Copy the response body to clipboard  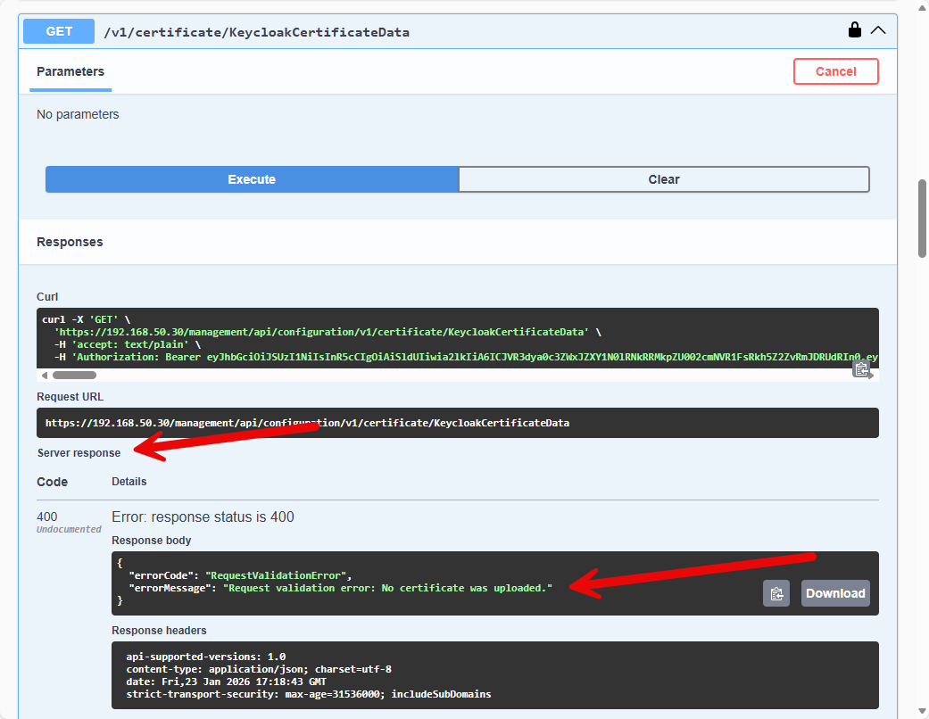click(776, 593)
